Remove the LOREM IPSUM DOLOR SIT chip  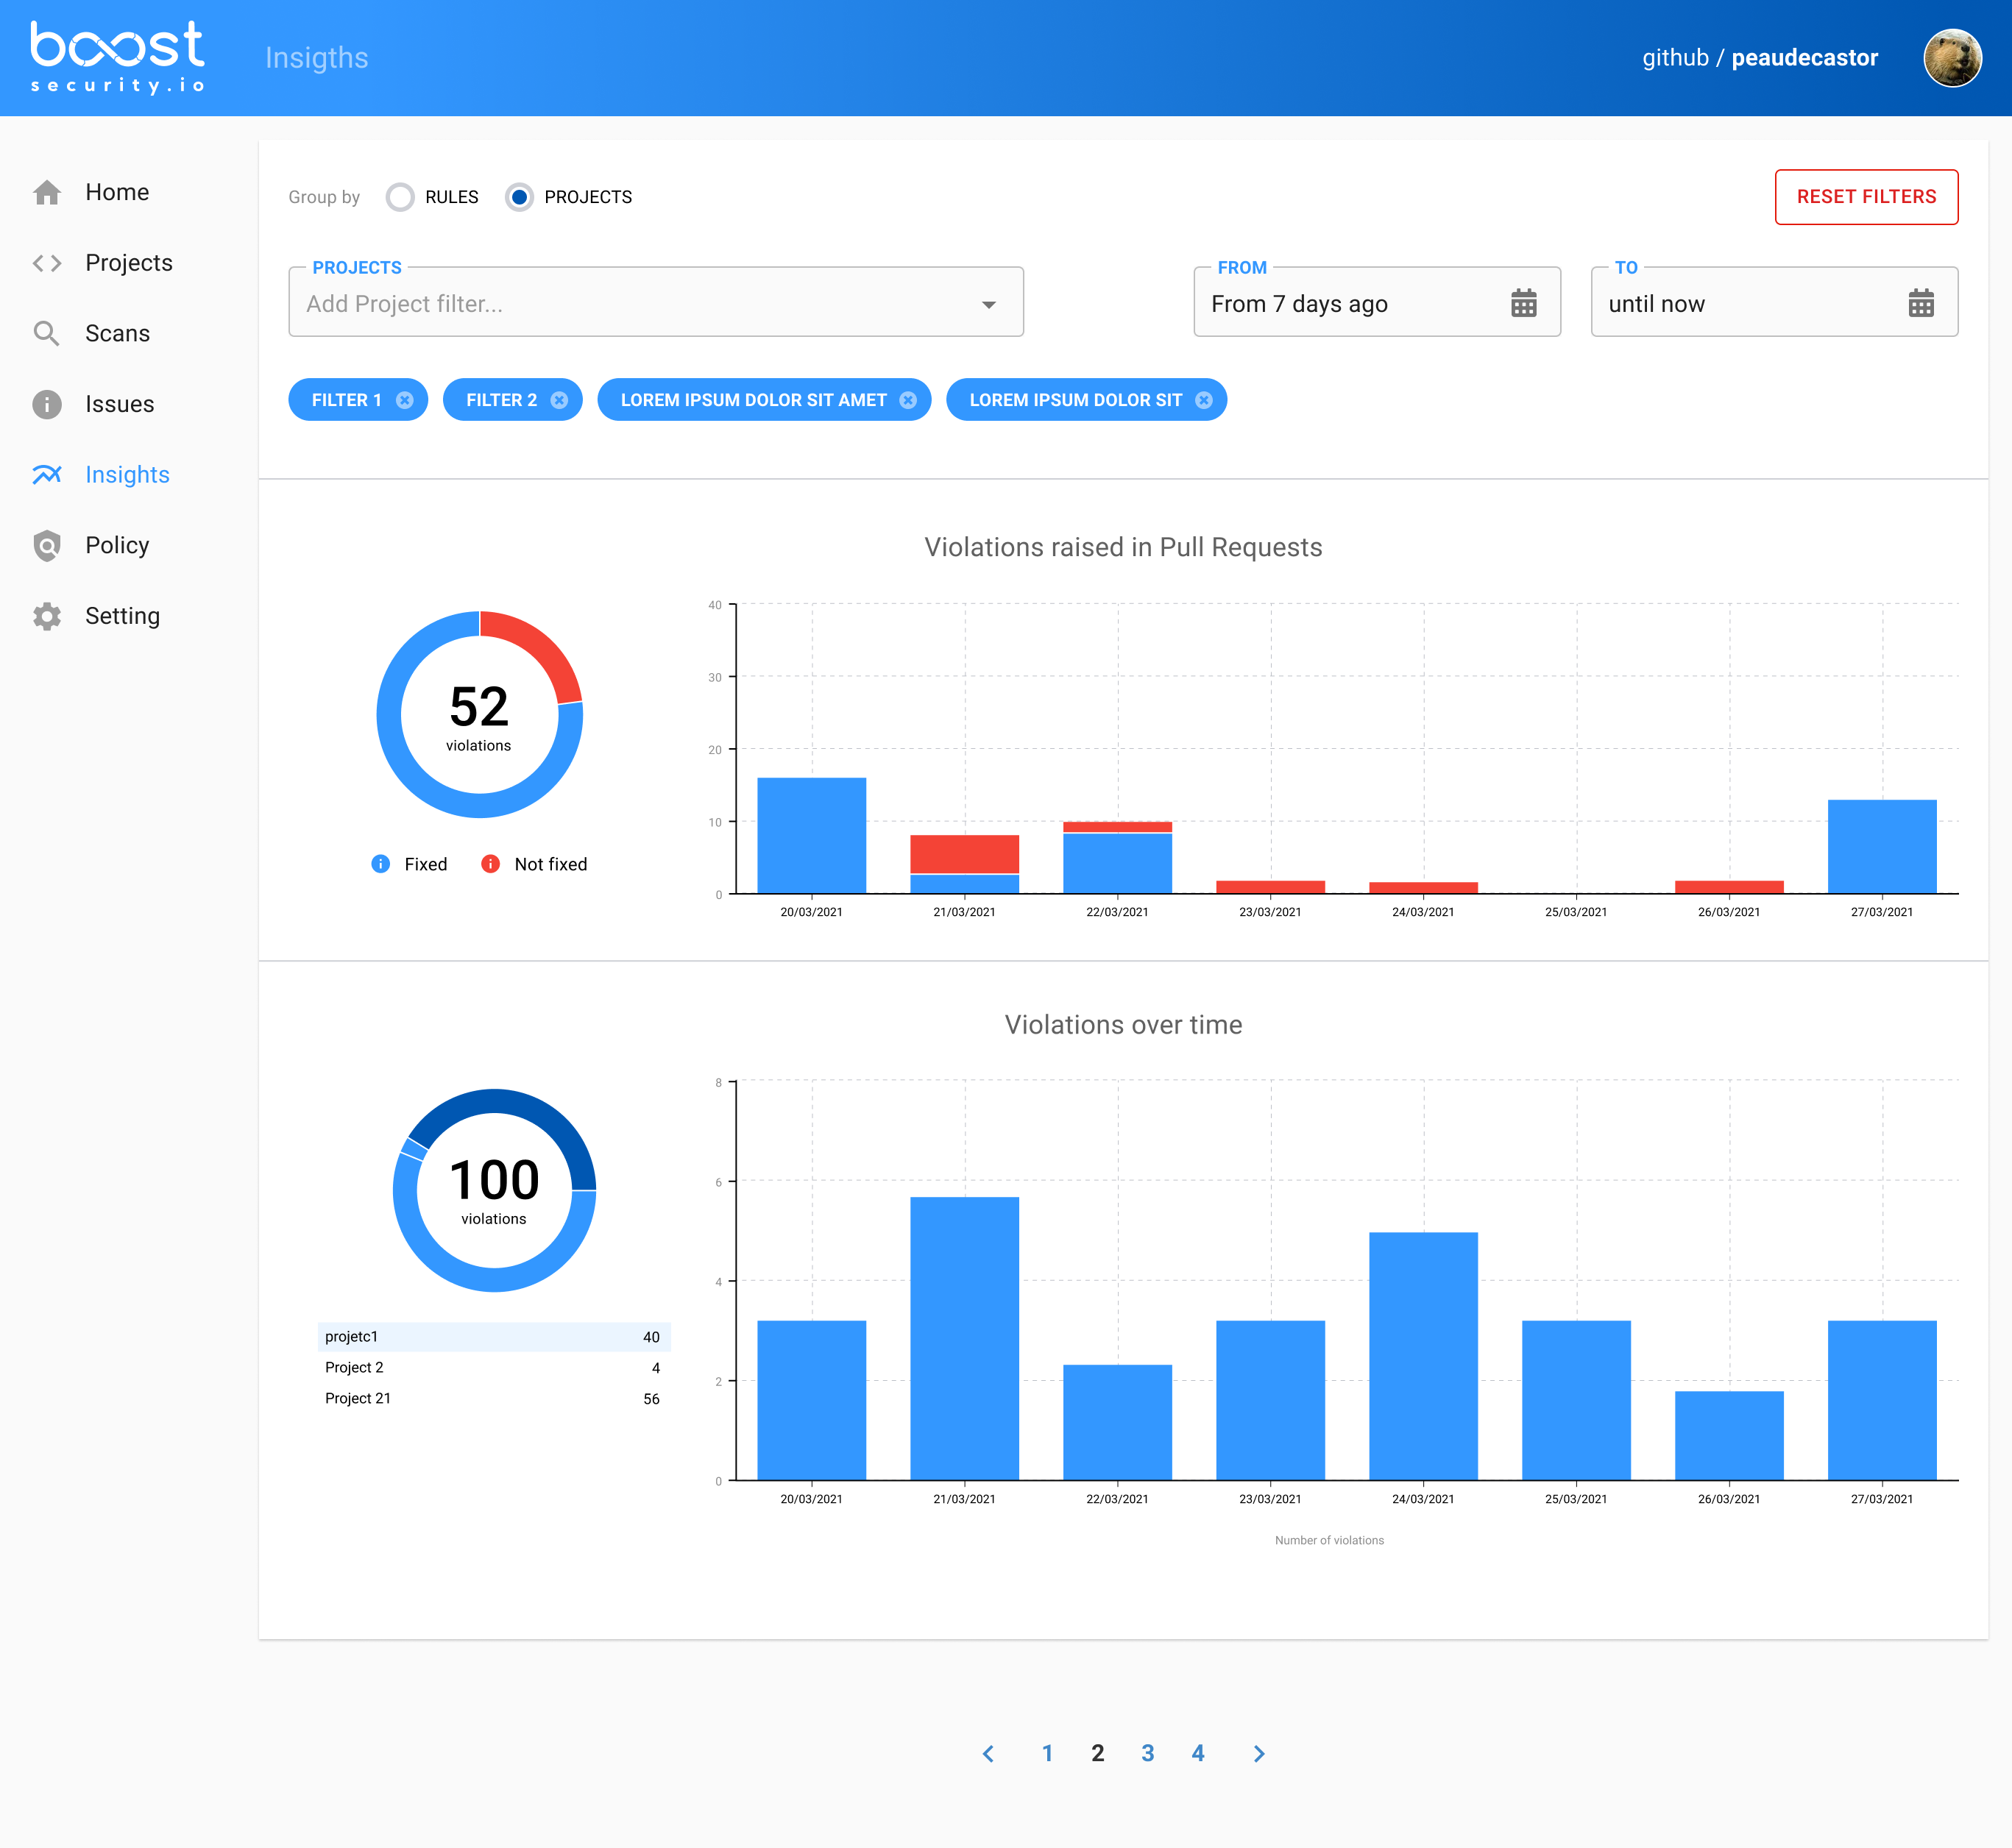(1204, 400)
